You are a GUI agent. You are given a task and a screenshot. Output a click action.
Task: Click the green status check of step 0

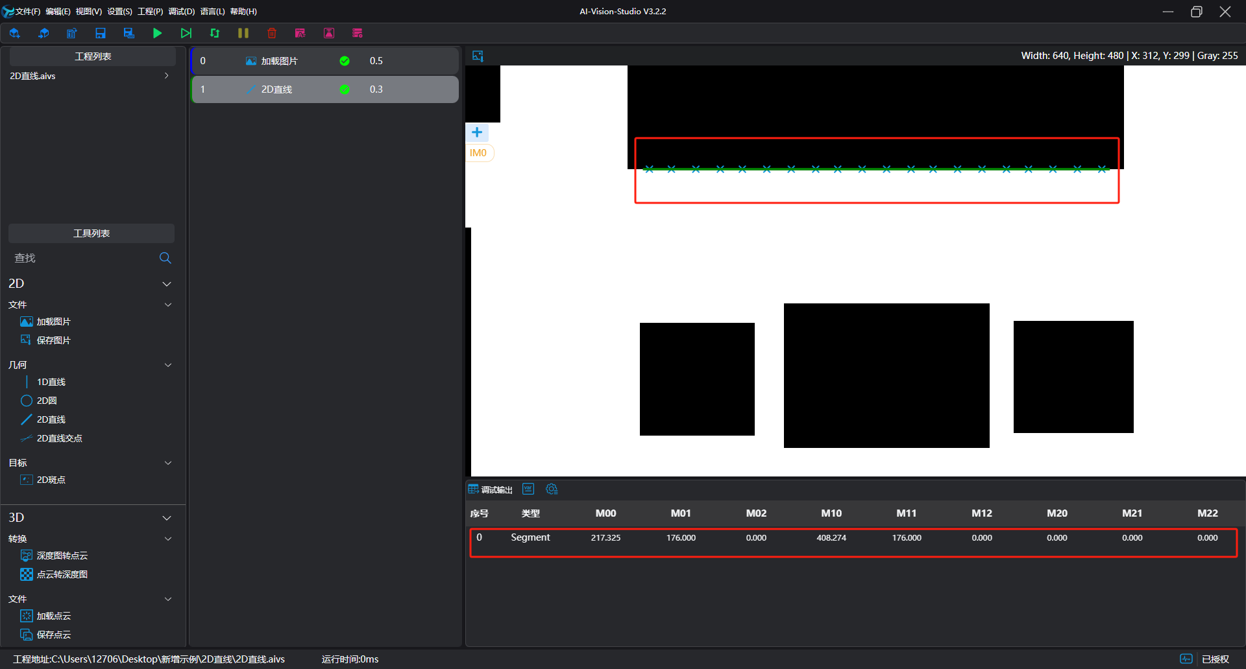point(345,61)
